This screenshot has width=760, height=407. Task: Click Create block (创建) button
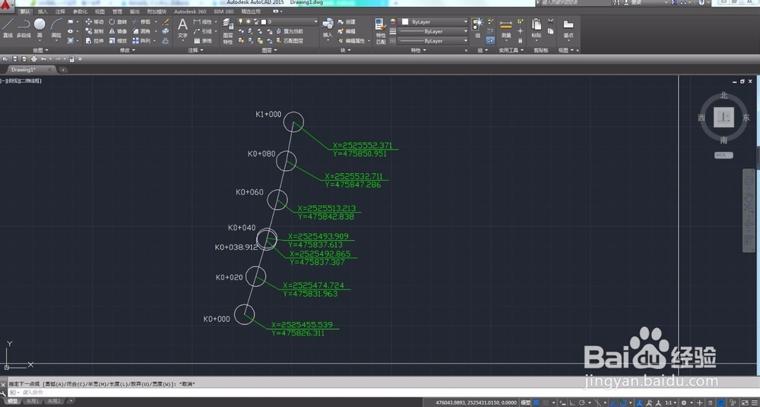[x=346, y=22]
